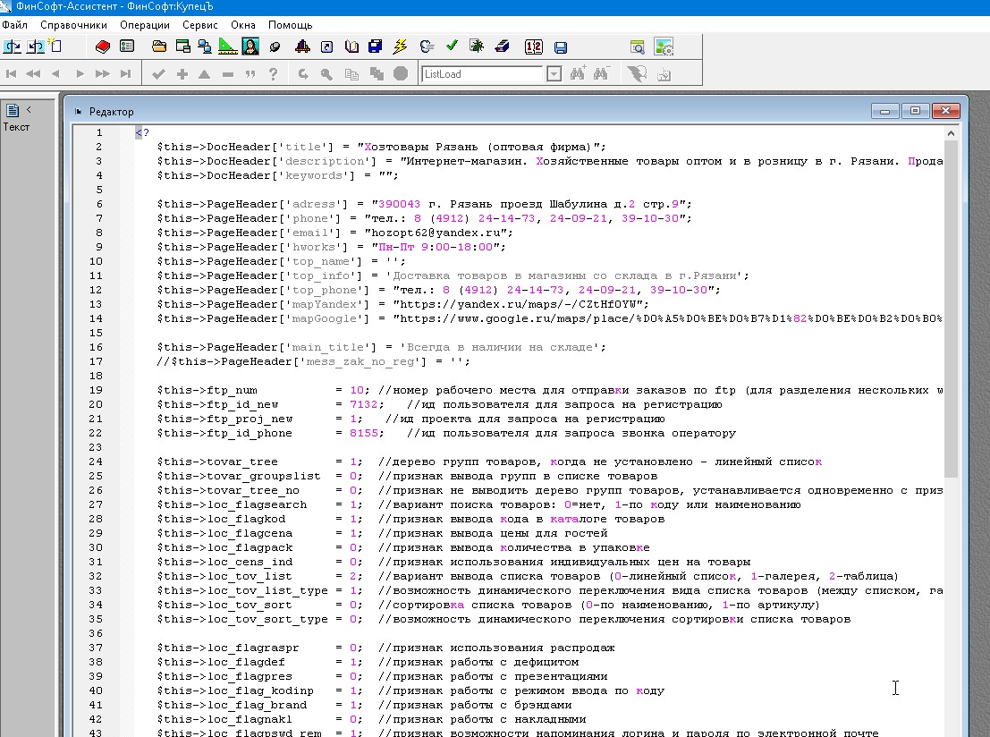Collapse the left panel using the chevron

coord(29,110)
